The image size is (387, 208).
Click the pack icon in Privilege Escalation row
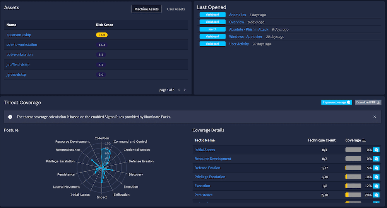click(x=376, y=177)
